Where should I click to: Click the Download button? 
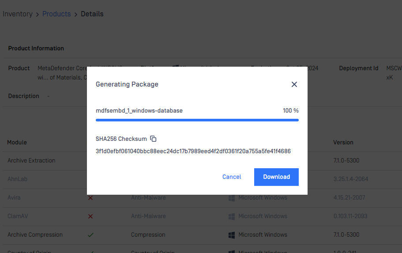coord(276,177)
